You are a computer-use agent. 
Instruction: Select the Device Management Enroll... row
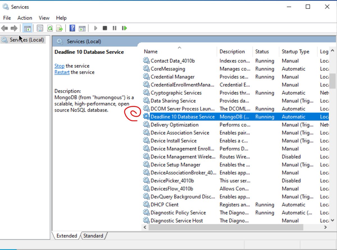click(235, 149)
